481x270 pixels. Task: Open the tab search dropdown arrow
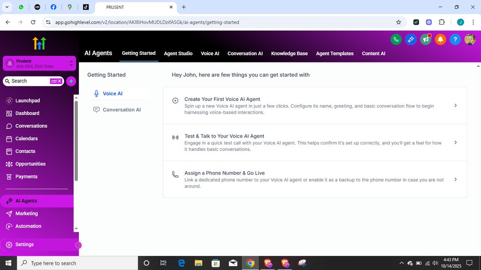point(7,7)
